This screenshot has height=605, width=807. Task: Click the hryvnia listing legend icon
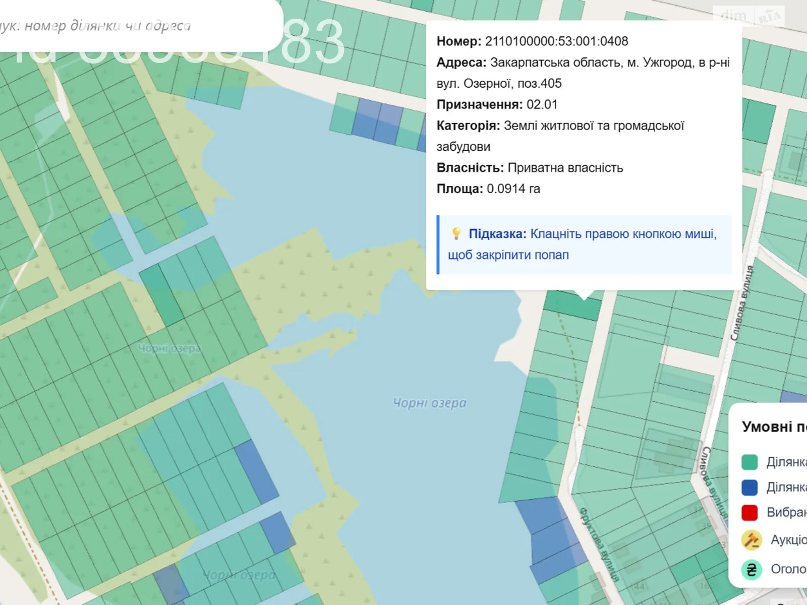751,570
